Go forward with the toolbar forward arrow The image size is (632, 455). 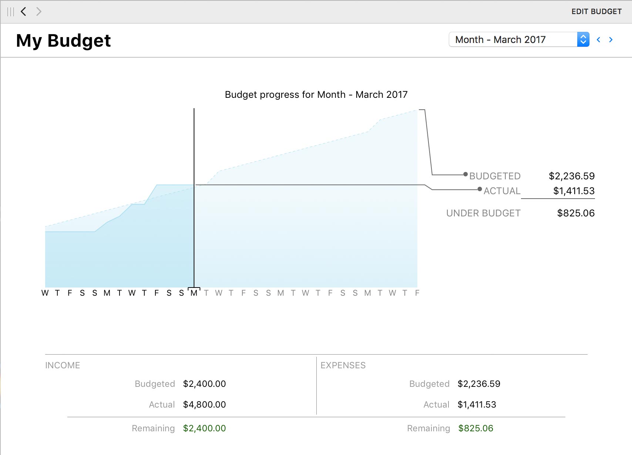[x=39, y=12]
